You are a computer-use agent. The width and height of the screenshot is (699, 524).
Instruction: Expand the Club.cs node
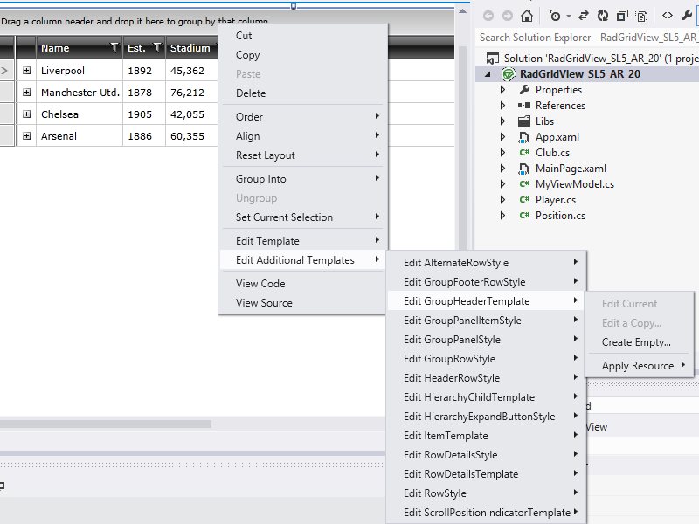[503, 152]
